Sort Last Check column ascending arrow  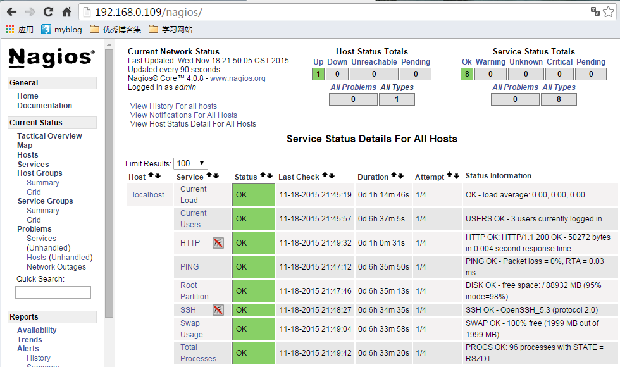pyautogui.click(x=325, y=175)
